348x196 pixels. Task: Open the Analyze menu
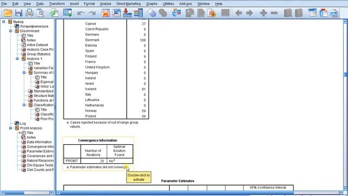point(105,4)
